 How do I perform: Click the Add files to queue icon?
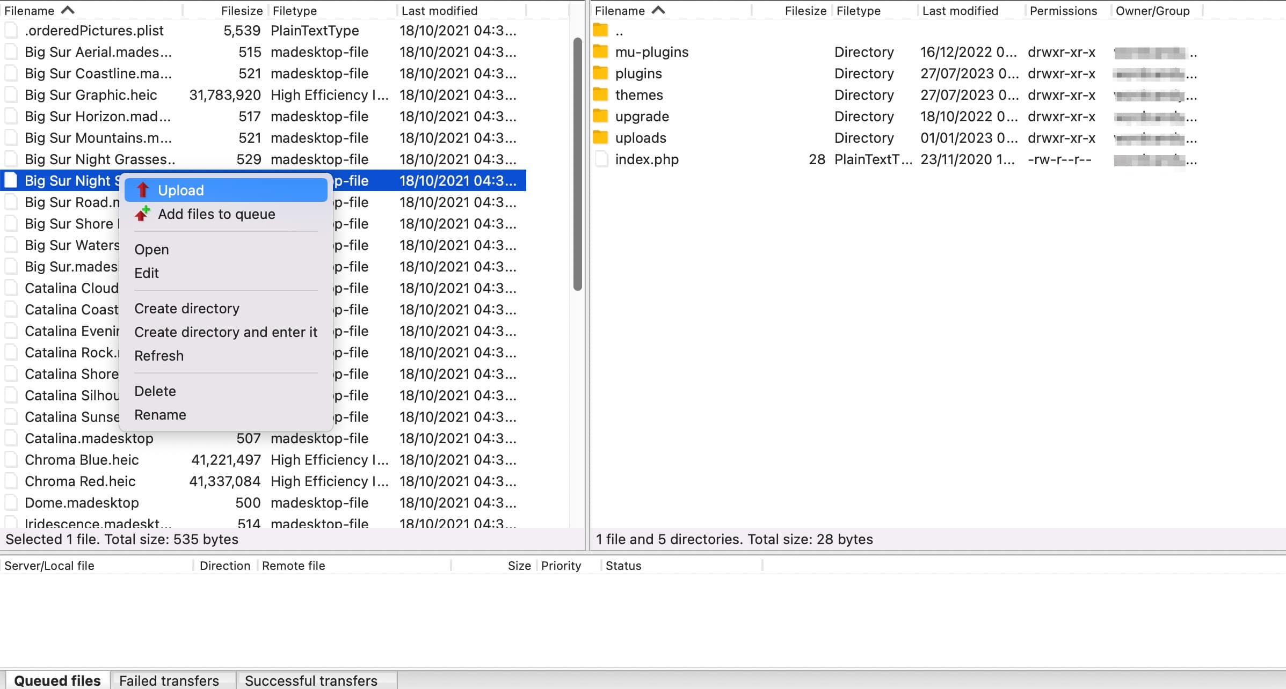(x=143, y=213)
